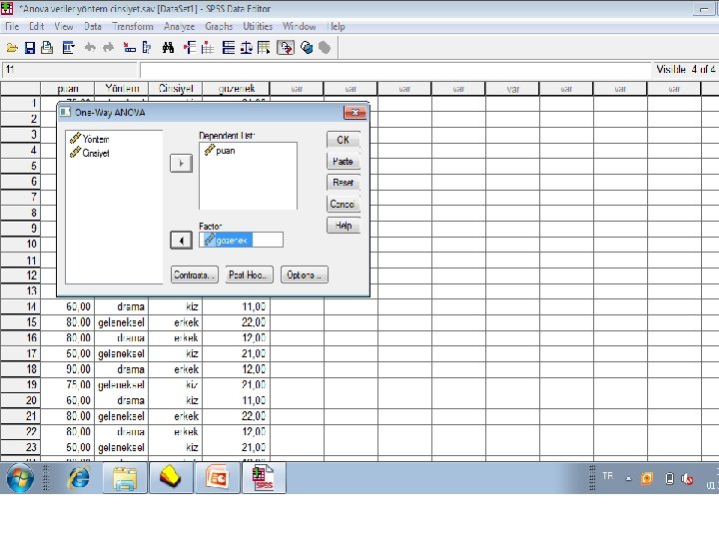The image size is (719, 539).
Task: Click row 15 gelenekæel cell
Action: pyautogui.click(x=122, y=322)
